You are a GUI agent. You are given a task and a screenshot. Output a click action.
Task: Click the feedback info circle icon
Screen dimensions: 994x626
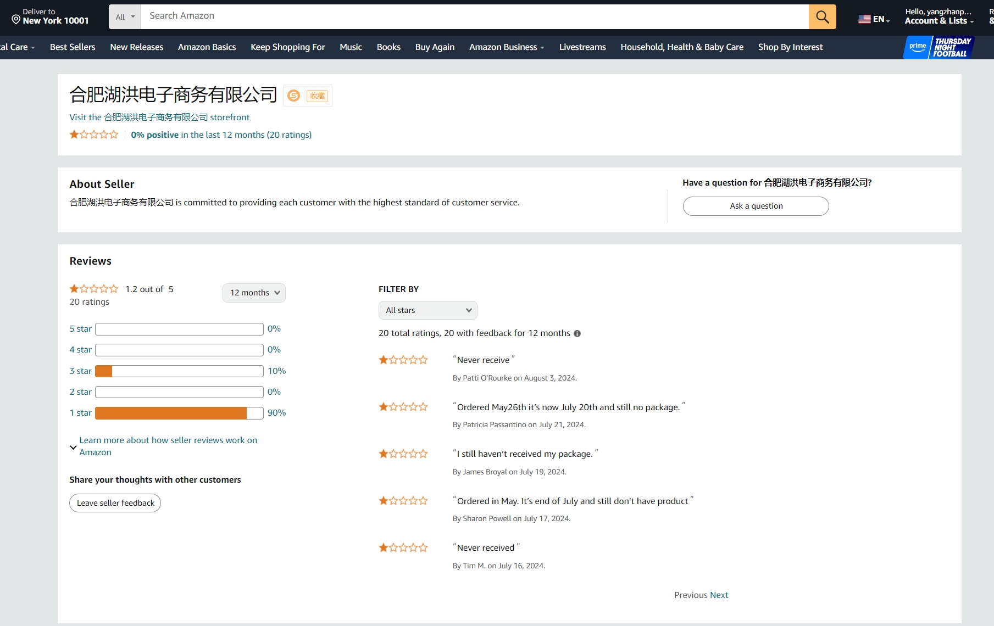click(x=577, y=333)
